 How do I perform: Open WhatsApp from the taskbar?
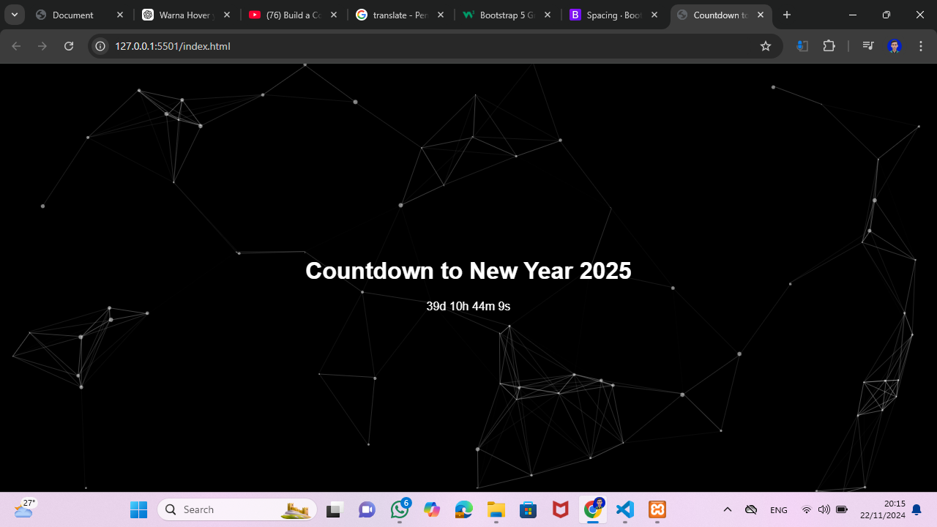[x=400, y=509]
